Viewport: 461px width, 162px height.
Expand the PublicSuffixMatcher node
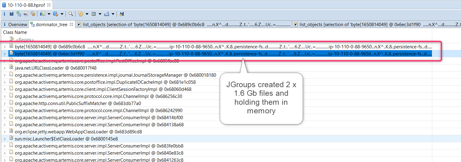4,103
